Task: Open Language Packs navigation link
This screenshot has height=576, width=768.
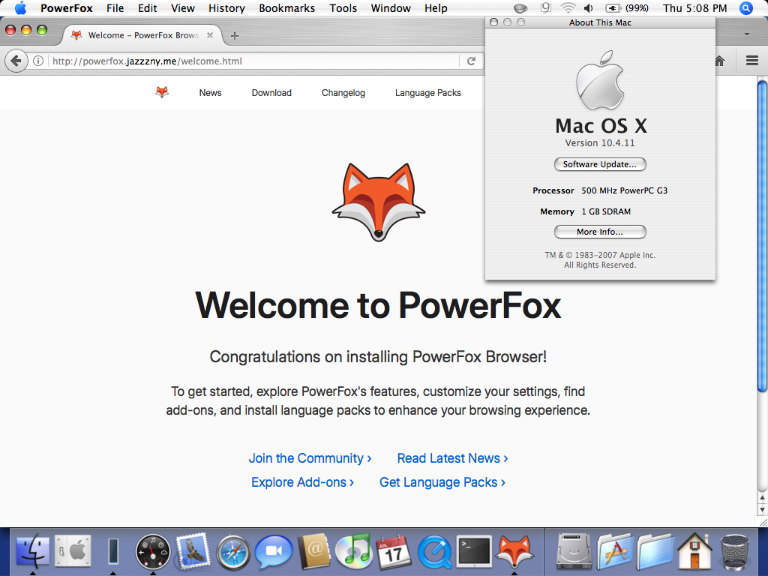Action: point(427,92)
